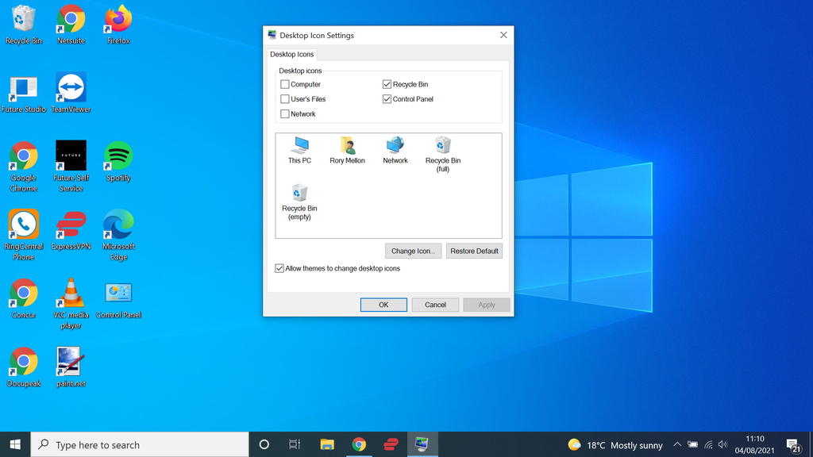Open File Explorer from the taskbar

tap(327, 444)
